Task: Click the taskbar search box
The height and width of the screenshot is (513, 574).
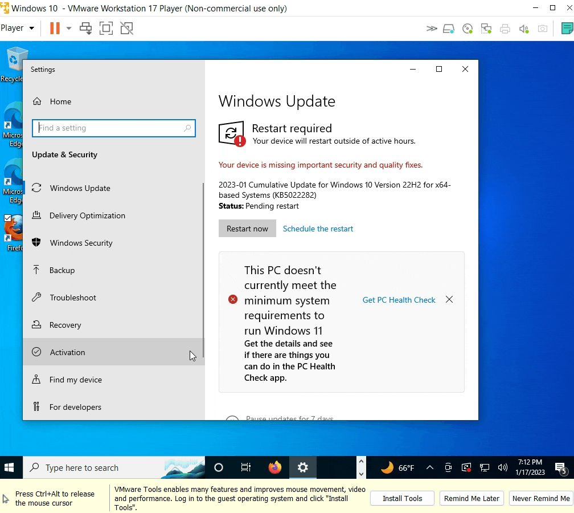Action: coord(114,467)
